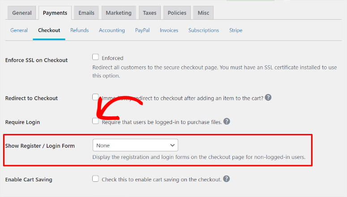Screen dimensions: 347x197
Task: Open the Policies tab
Action: click(177, 13)
